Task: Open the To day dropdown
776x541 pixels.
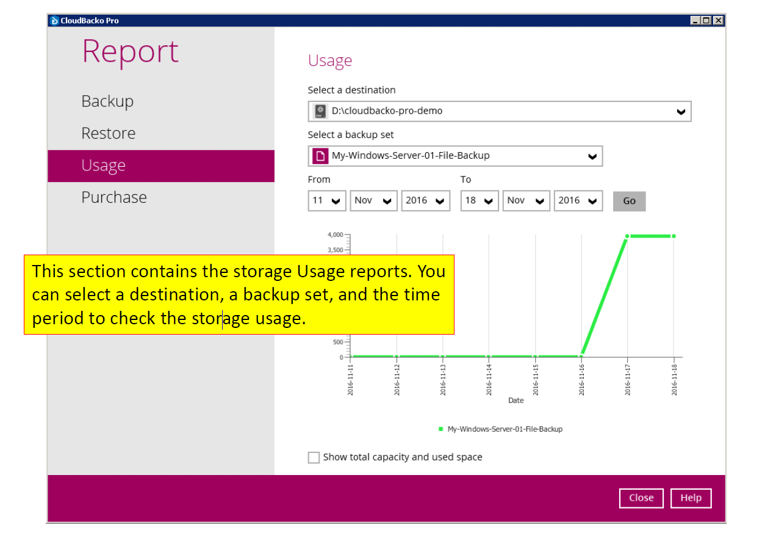Action: coord(480,201)
